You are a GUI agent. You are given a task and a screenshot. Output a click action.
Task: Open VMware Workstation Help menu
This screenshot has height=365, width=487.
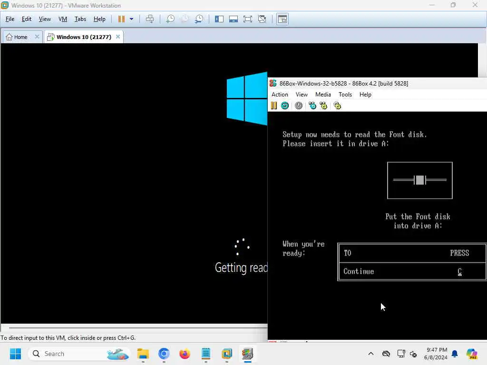[99, 19]
